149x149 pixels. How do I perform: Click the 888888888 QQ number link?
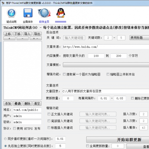(60, 22)
